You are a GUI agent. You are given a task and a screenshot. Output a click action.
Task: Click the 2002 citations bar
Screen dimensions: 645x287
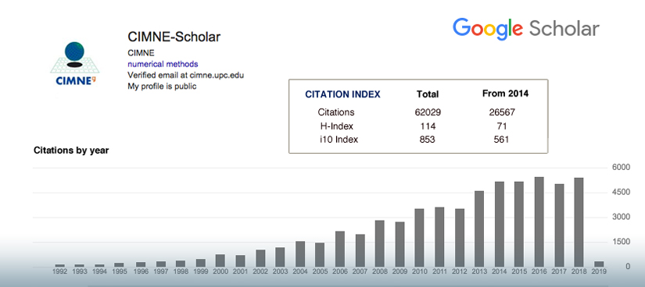260,258
